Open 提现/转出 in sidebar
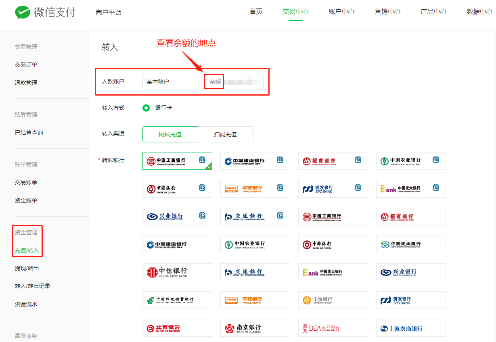 click(27, 268)
